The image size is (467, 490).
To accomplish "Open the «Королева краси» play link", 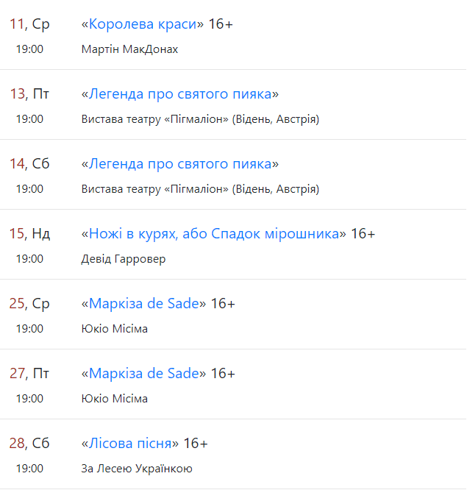I will [143, 24].
